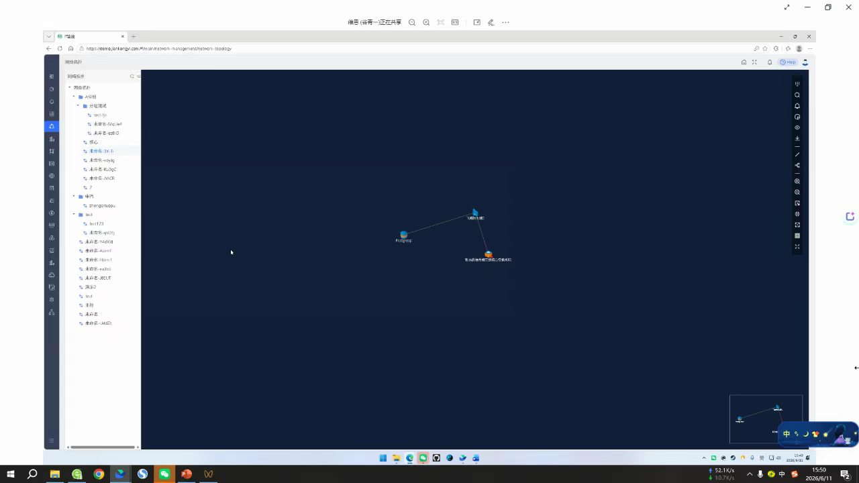
Task: Open PowerPoint from the Windows taskbar
Action: tap(187, 474)
